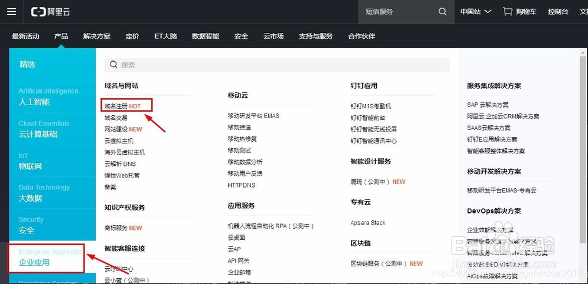Select 安全 in the nav bar
The image size is (588, 284).
click(x=241, y=36)
